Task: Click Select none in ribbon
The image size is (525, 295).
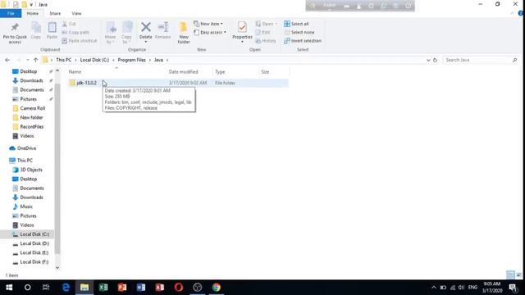Action: click(299, 32)
